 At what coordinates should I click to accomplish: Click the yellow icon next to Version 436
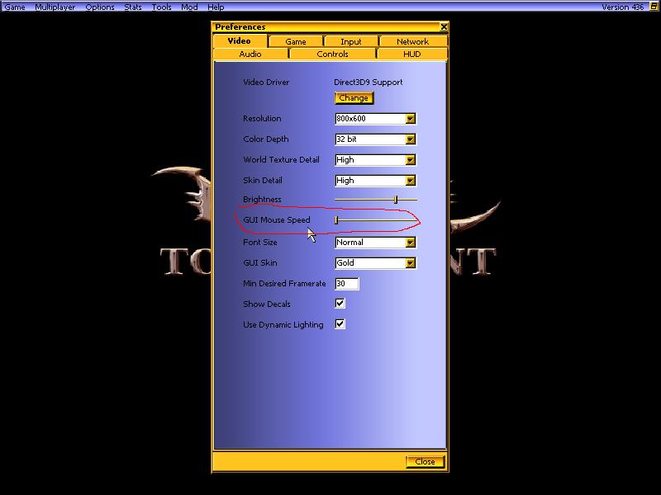654,7
